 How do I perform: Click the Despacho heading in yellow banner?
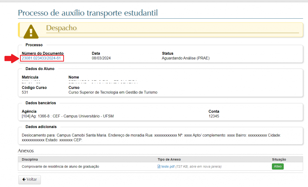61,28
